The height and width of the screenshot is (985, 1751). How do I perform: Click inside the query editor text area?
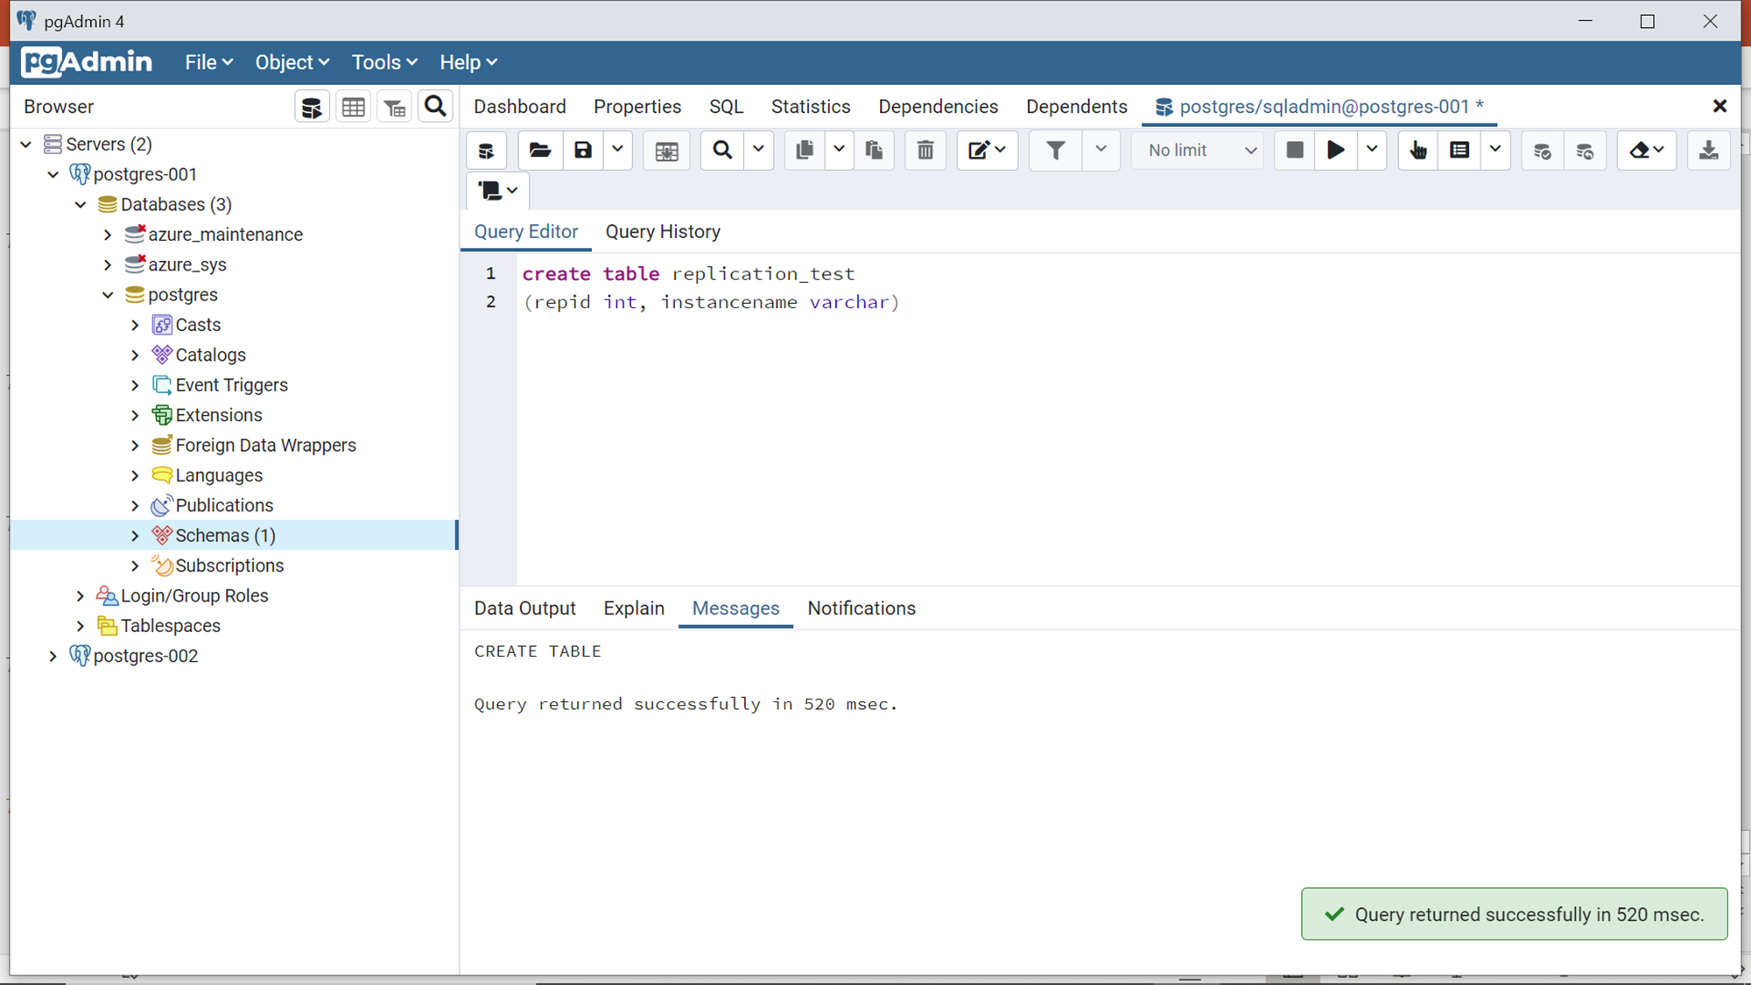click(x=1051, y=438)
